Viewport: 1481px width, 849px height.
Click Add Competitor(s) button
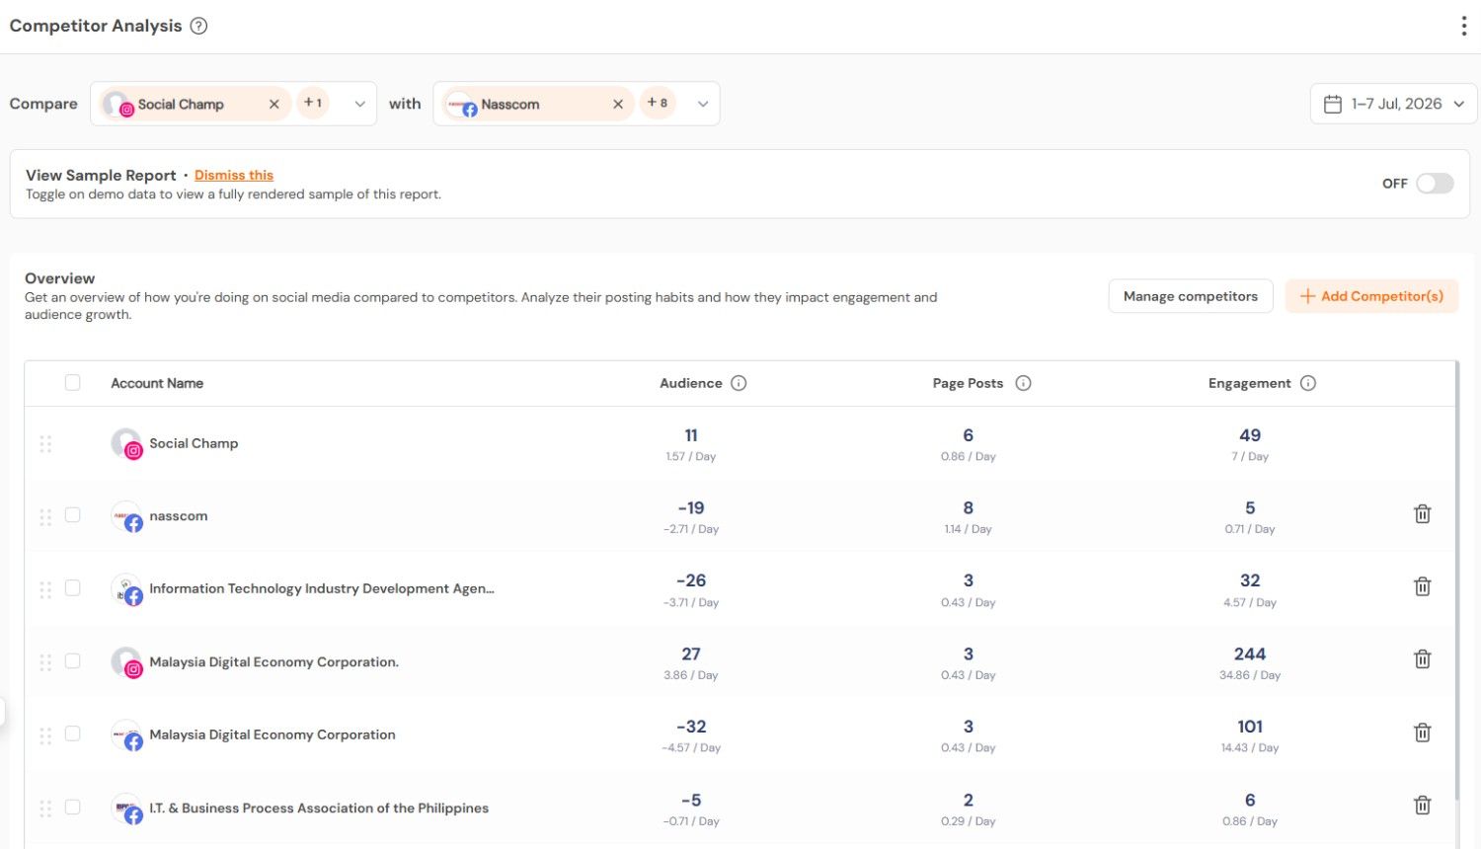[x=1371, y=296]
